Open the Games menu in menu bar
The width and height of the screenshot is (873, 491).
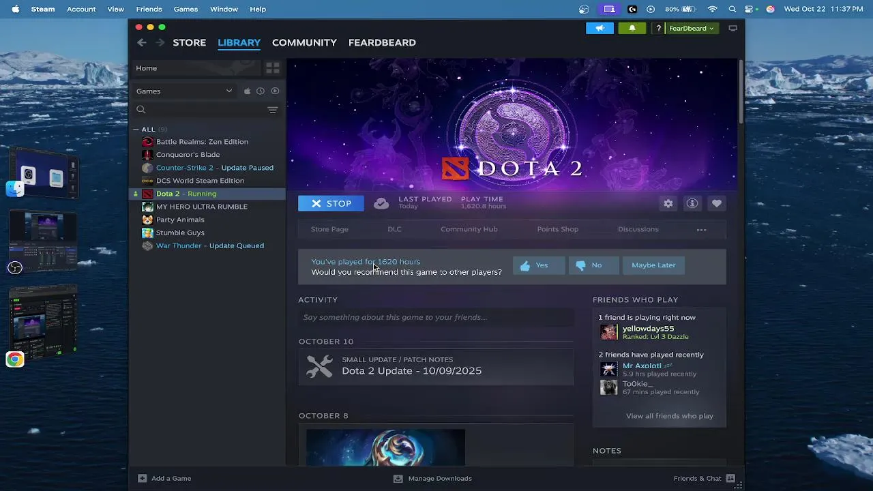186,9
